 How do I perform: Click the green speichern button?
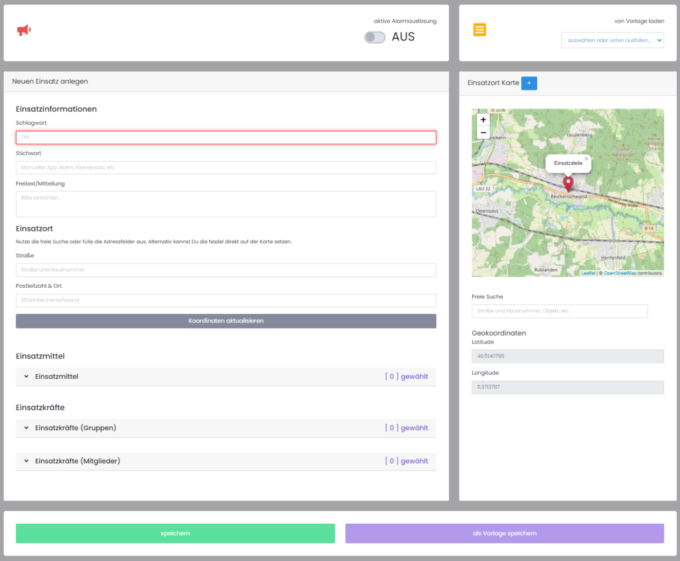point(175,534)
